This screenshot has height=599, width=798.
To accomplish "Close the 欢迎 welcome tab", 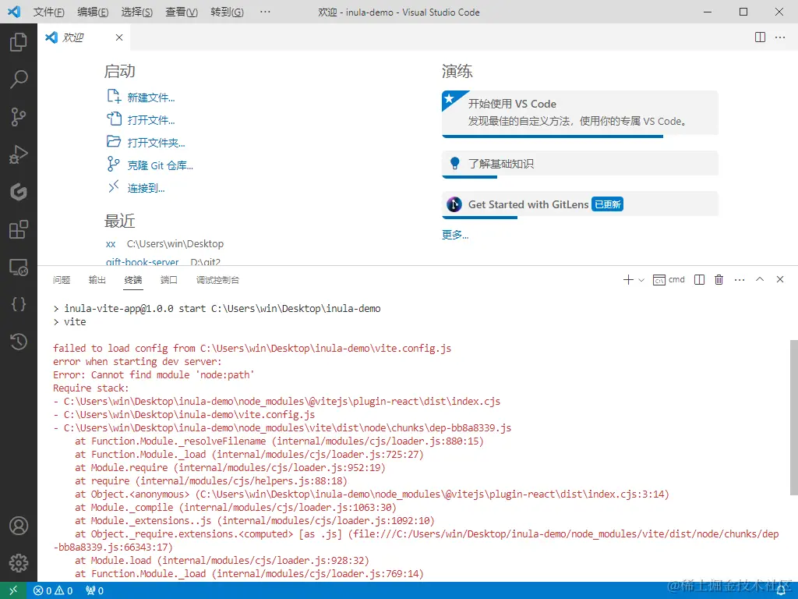I will point(119,37).
